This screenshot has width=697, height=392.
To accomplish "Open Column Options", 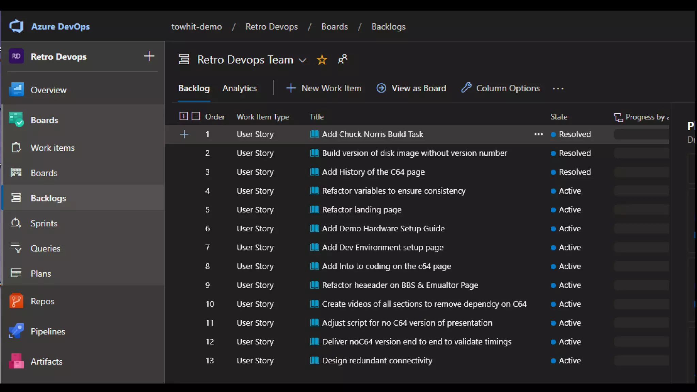I will [x=501, y=88].
